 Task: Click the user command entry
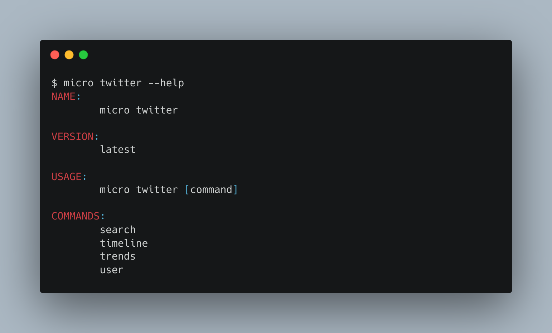point(112,270)
